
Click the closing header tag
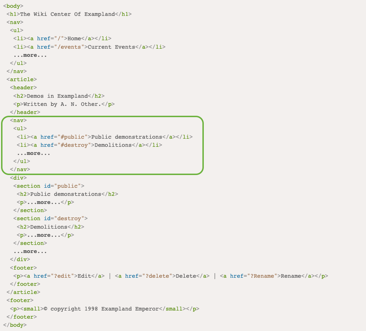tap(25, 112)
